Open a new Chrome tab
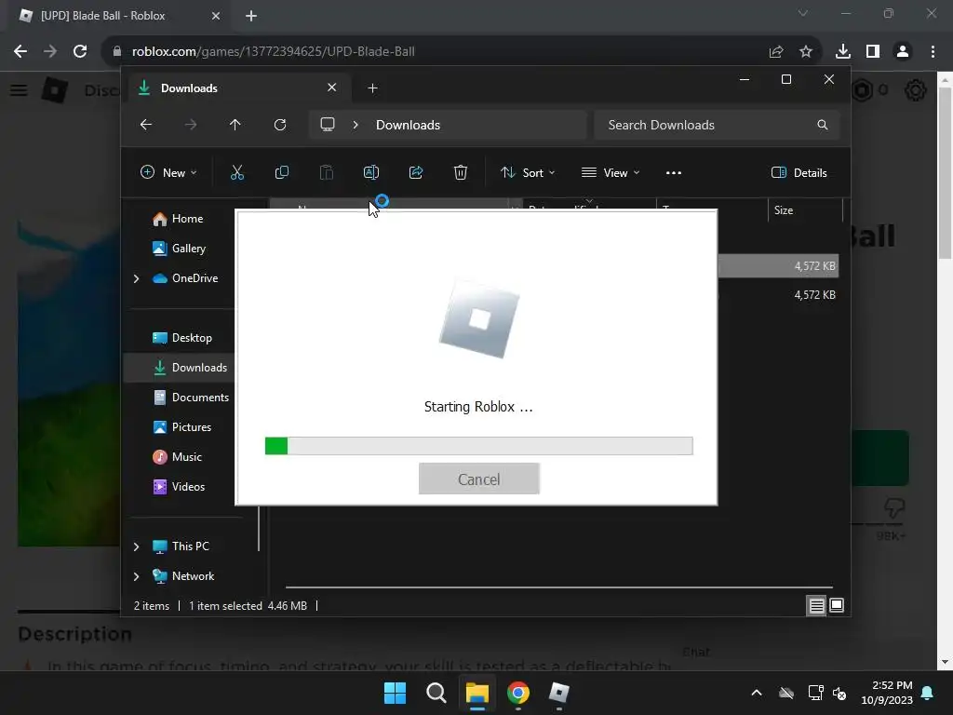Image resolution: width=953 pixels, height=715 pixels. tap(251, 16)
